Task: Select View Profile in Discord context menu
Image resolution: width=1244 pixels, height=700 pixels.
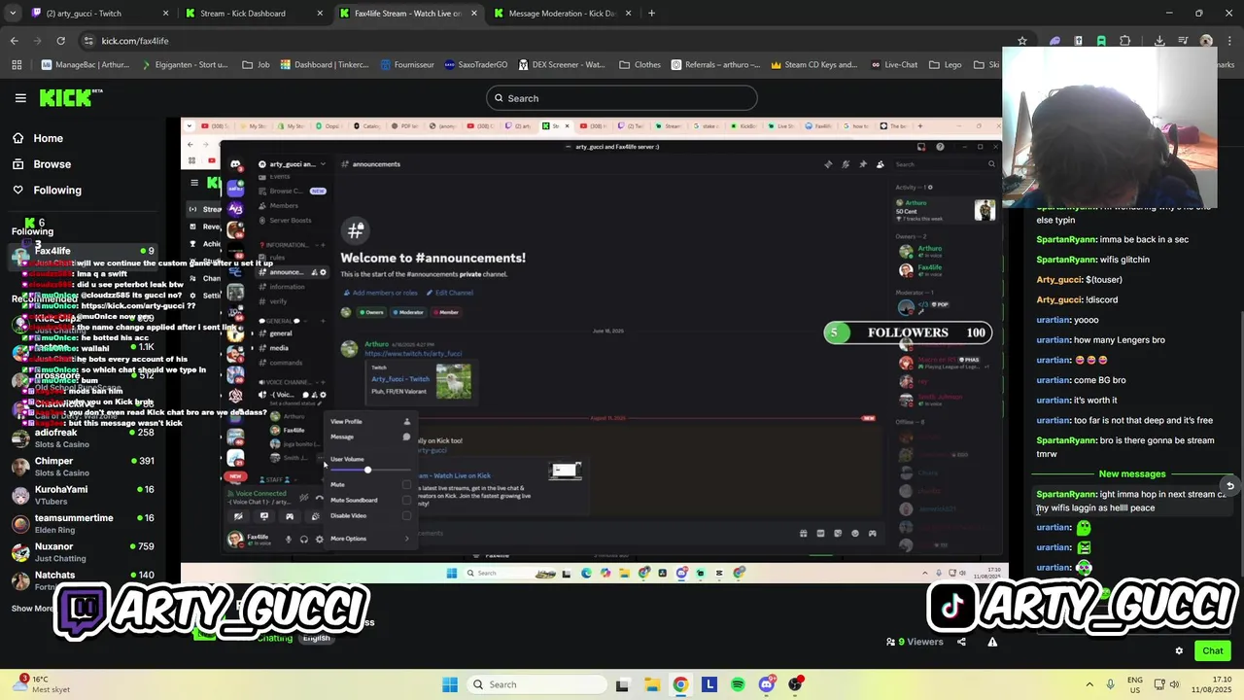Action: (369, 422)
